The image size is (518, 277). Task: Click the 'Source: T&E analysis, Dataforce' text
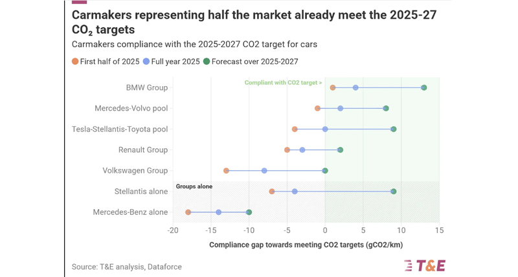click(127, 267)
